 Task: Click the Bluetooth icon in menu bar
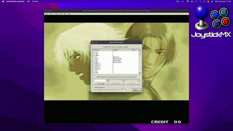[196, 1]
